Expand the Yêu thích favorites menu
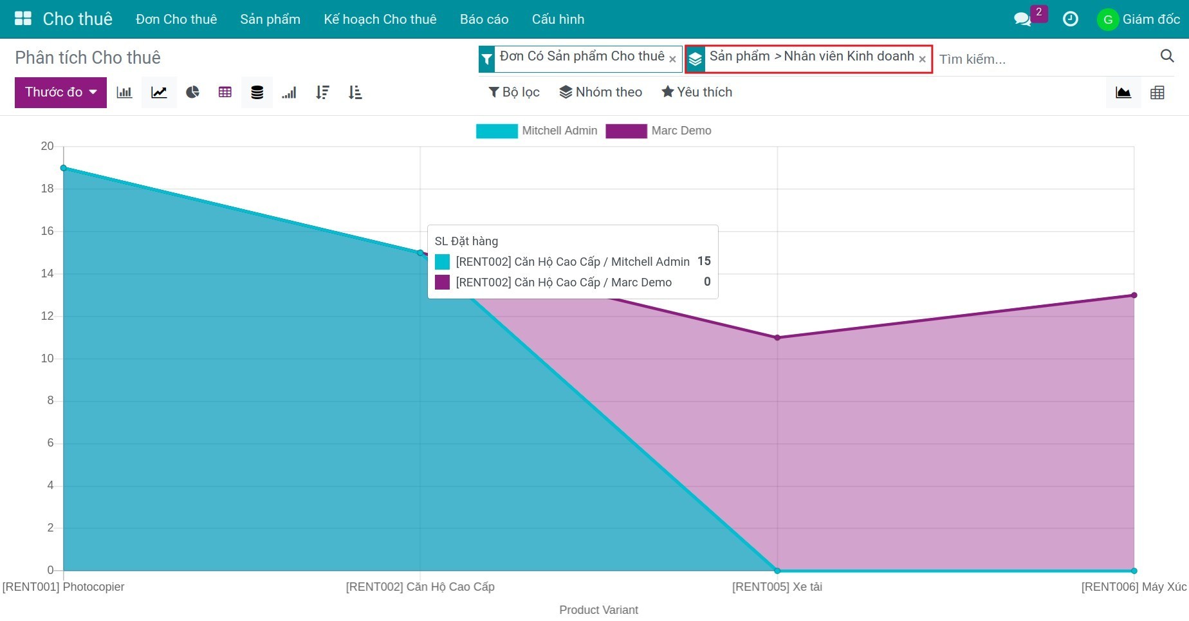Viewport: 1189px width, 621px height. click(697, 92)
